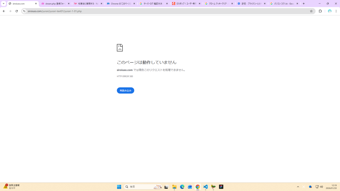
Task: Open the Chrome profile avatar
Action: 329,11
